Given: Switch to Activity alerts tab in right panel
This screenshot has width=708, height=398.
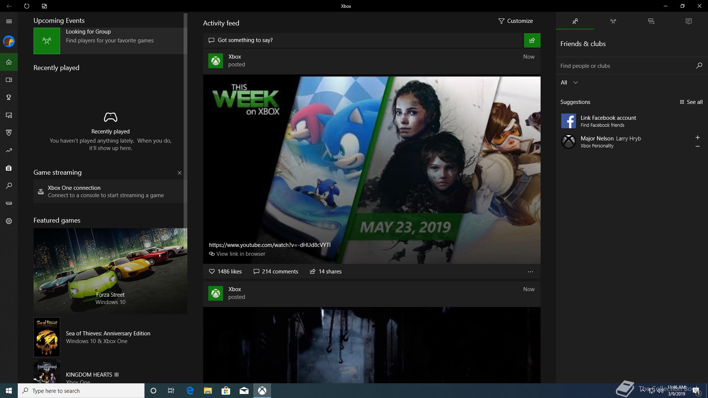Looking at the screenshot, I should (689, 21).
